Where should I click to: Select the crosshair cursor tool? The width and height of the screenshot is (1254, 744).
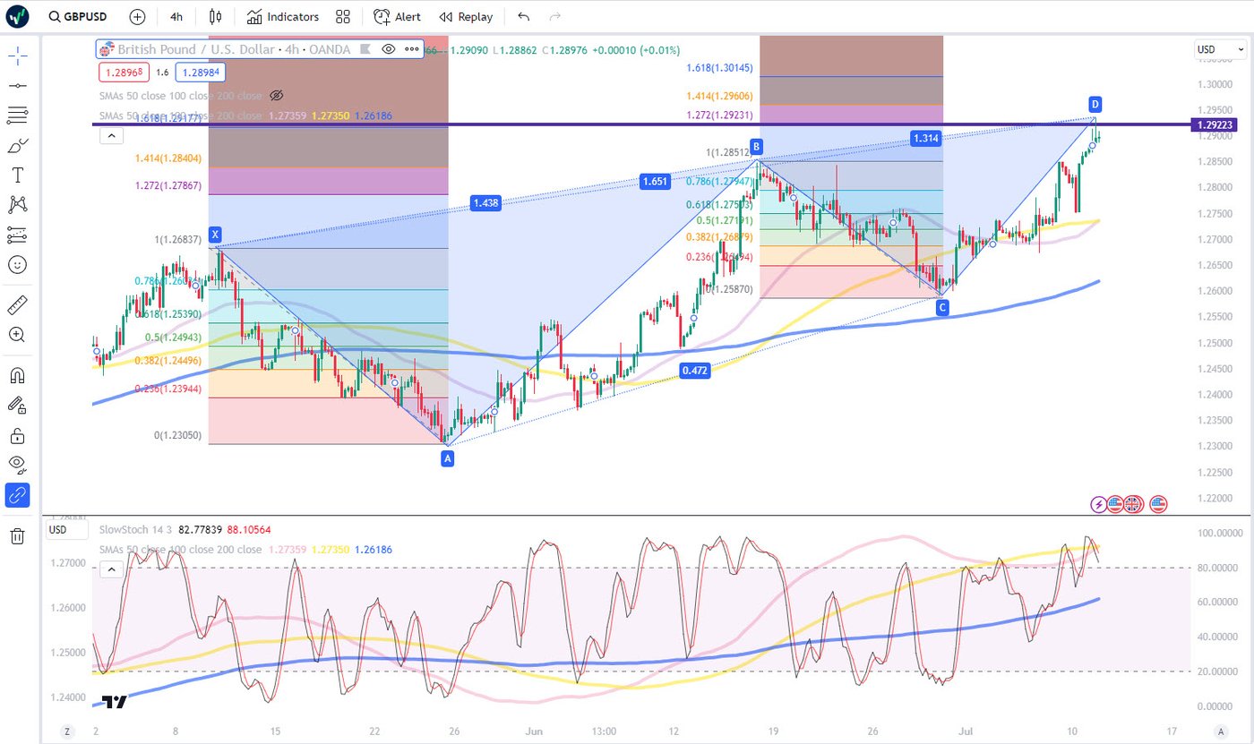tap(17, 56)
